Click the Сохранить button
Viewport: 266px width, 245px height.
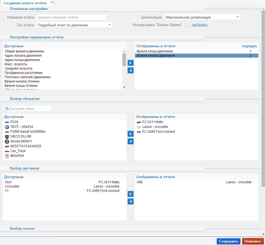coord(228,241)
